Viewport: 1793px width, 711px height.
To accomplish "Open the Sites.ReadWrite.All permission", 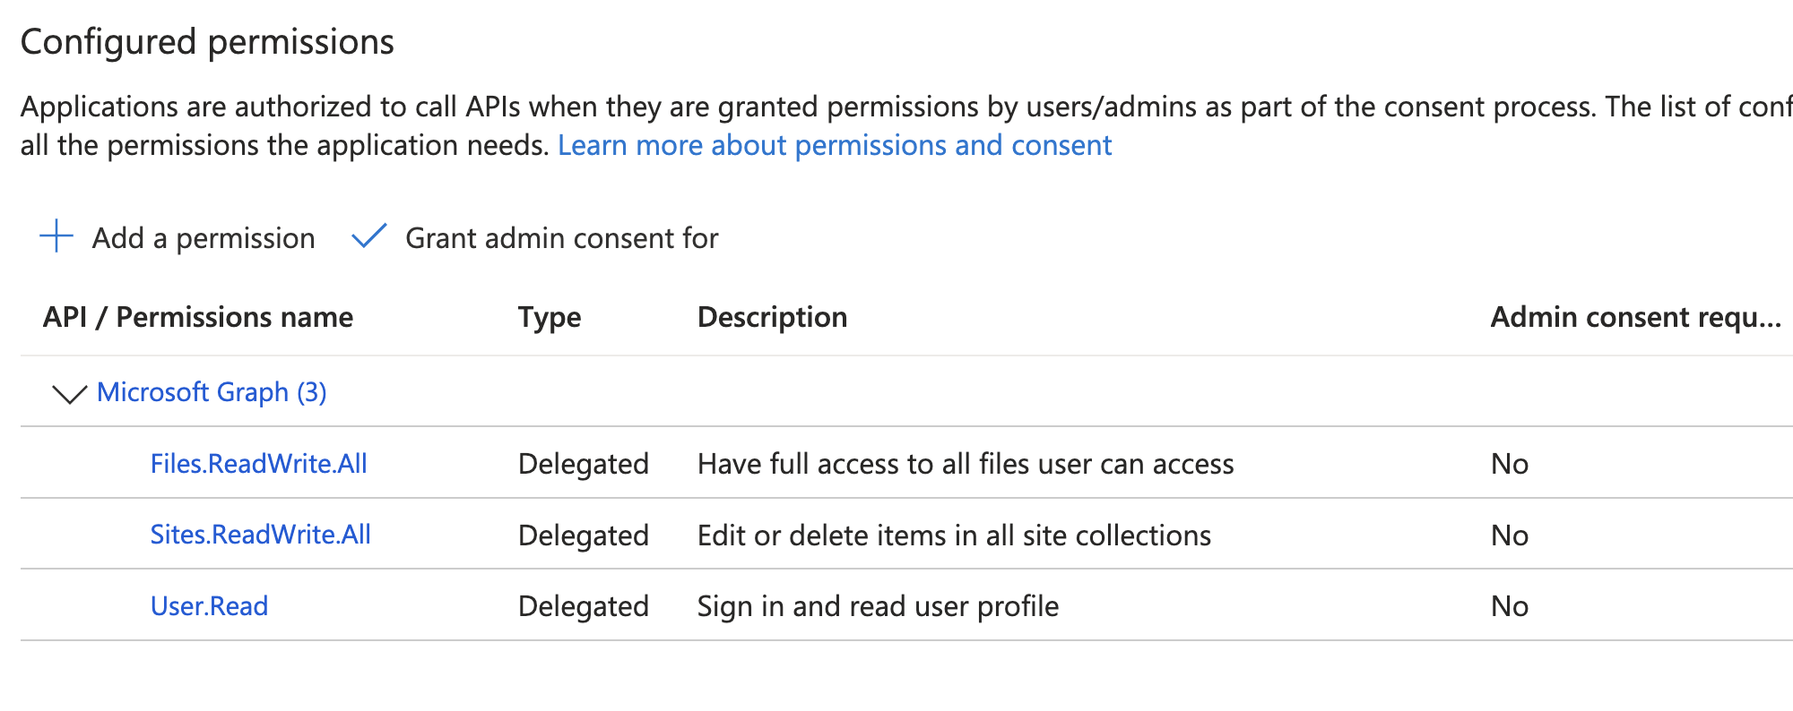I will click(261, 535).
